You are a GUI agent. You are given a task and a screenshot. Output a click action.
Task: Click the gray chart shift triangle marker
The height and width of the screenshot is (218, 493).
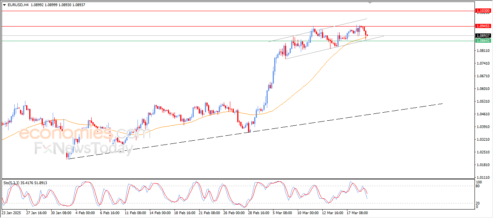click(371, 3)
